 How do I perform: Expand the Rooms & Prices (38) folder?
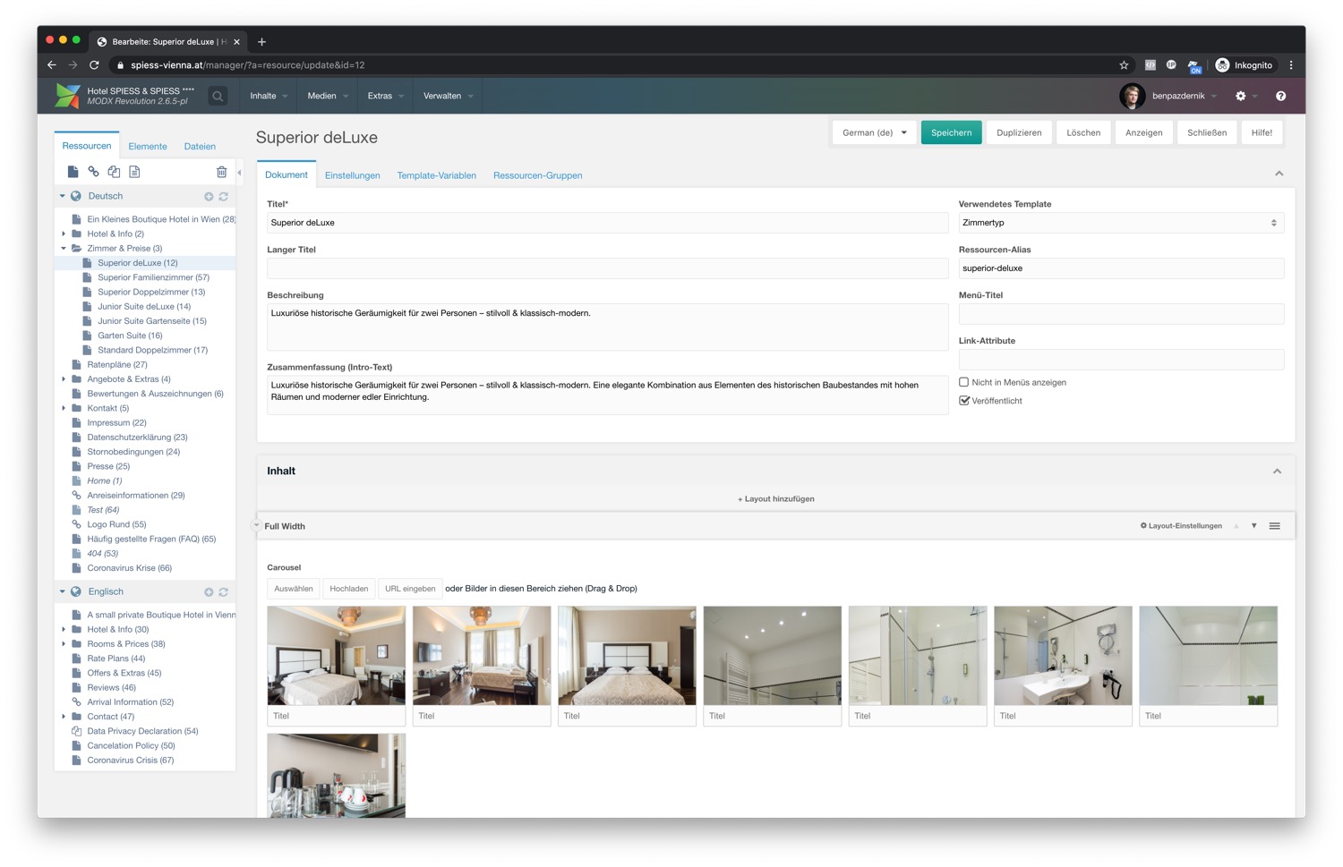64,644
